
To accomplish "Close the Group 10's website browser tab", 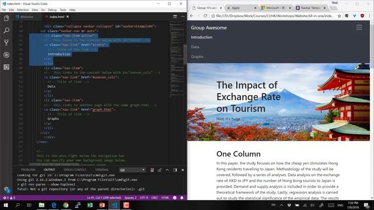I will click(221, 8).
